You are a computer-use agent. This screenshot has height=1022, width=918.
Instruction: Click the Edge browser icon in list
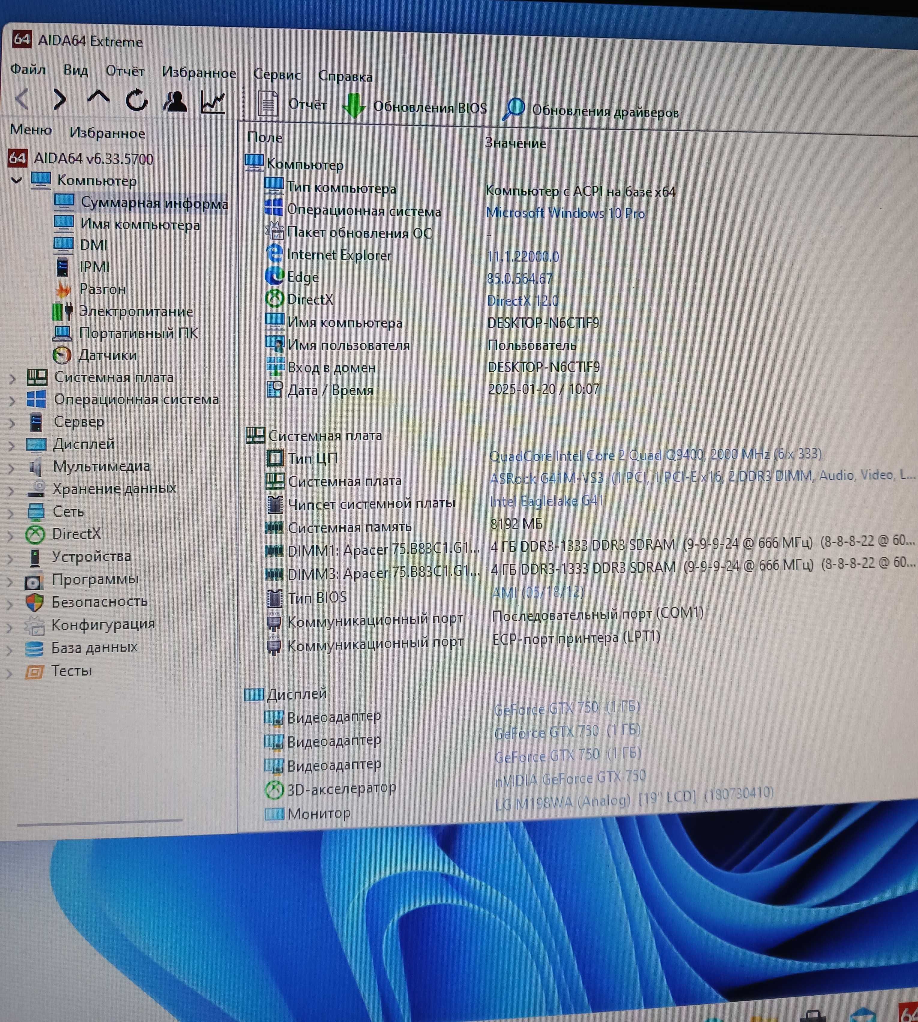[x=274, y=277]
